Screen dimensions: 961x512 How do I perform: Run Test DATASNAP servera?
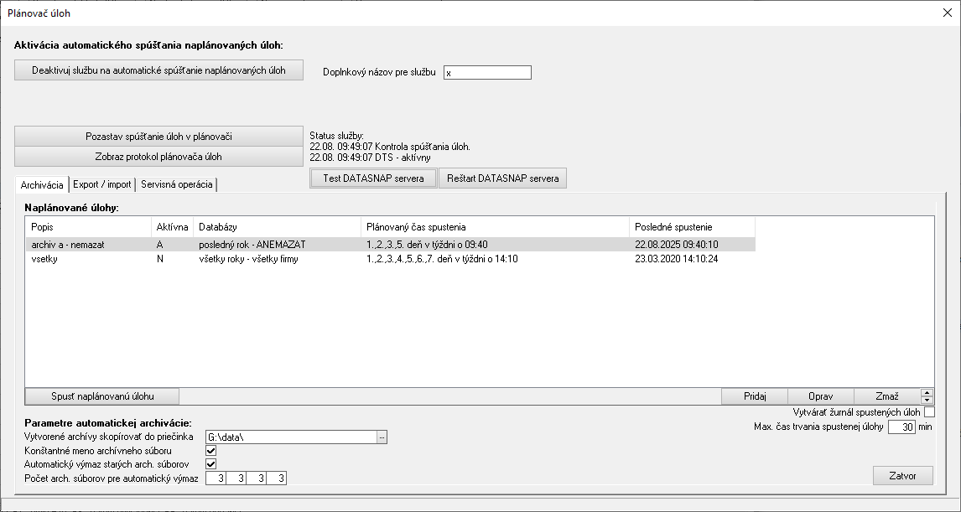click(373, 178)
